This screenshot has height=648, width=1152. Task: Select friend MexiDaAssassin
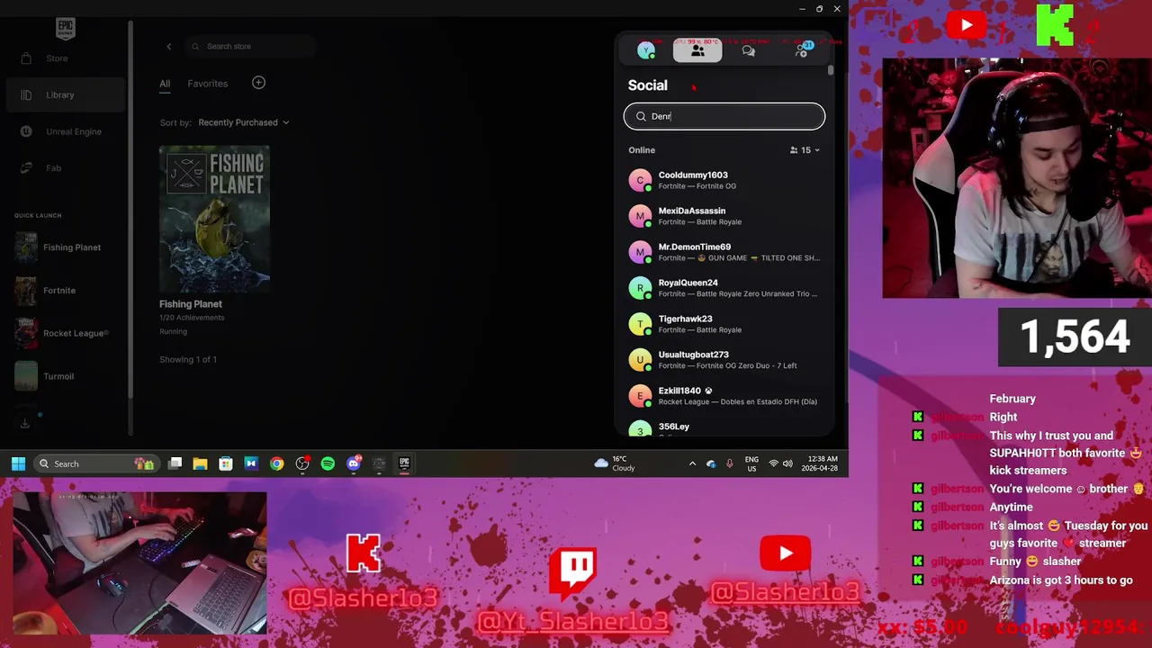click(x=724, y=216)
